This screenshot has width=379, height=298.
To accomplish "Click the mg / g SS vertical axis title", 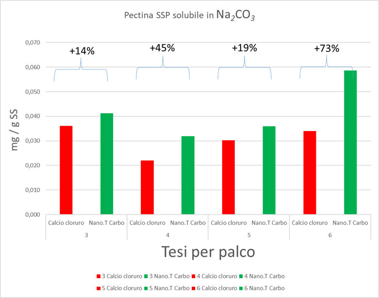I will 16,129.
